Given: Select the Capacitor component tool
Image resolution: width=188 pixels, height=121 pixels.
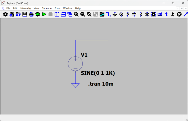Looking at the screenshot, I should pos(134,14).
